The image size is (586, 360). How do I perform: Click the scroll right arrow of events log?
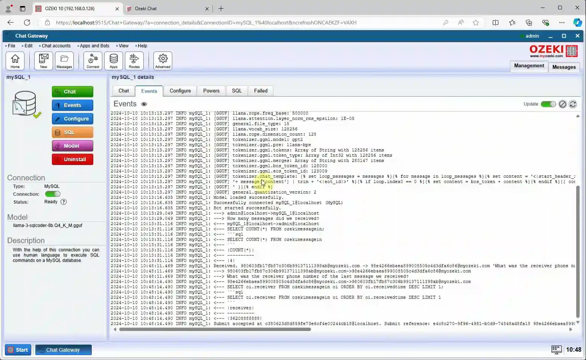tap(571, 329)
